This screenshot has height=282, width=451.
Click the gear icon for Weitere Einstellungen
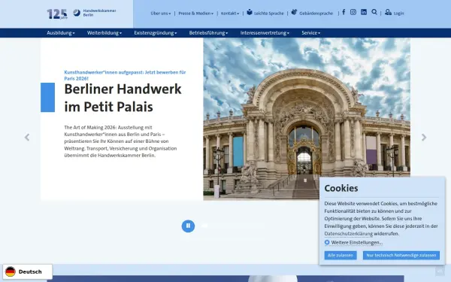click(327, 242)
